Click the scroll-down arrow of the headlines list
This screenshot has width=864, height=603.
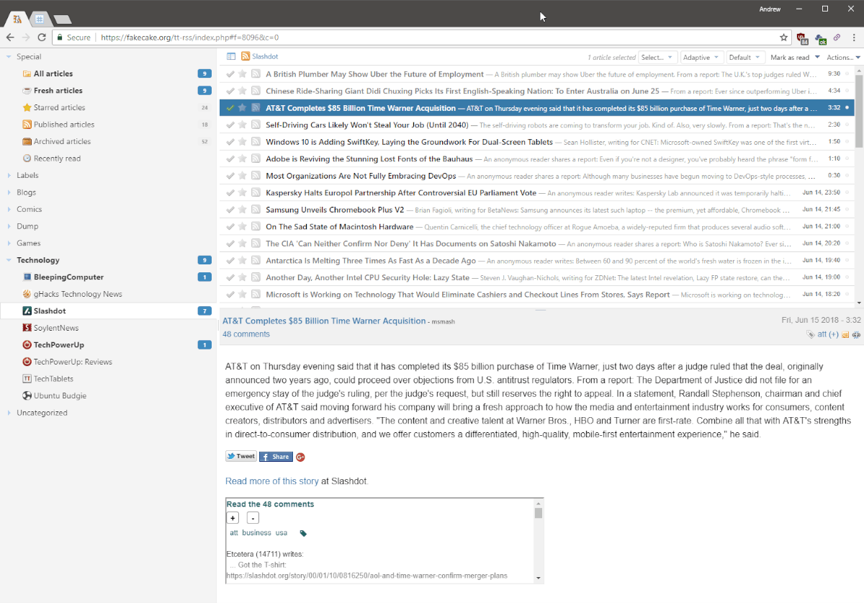(858, 303)
